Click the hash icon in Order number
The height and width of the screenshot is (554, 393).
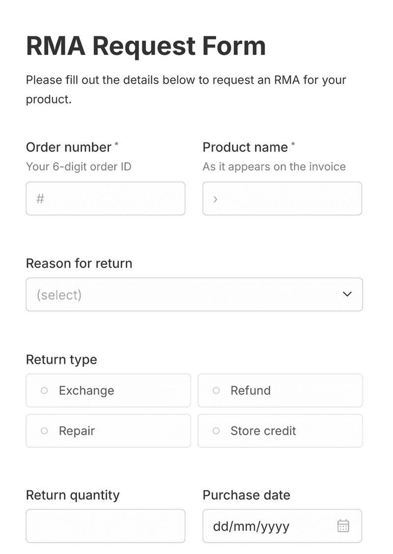pos(40,199)
